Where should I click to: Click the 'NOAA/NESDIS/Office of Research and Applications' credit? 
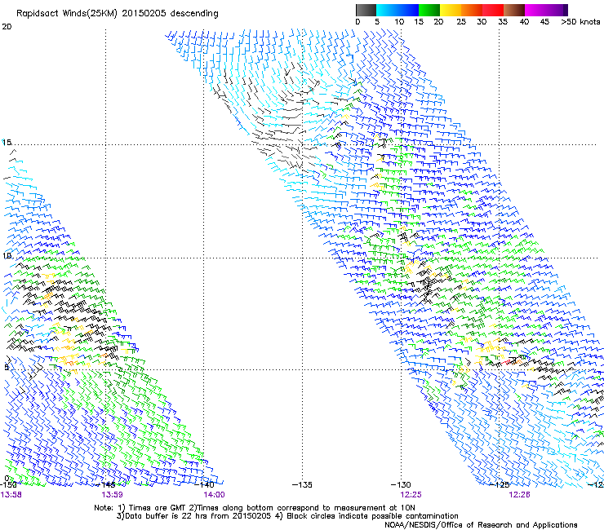pos(481,525)
